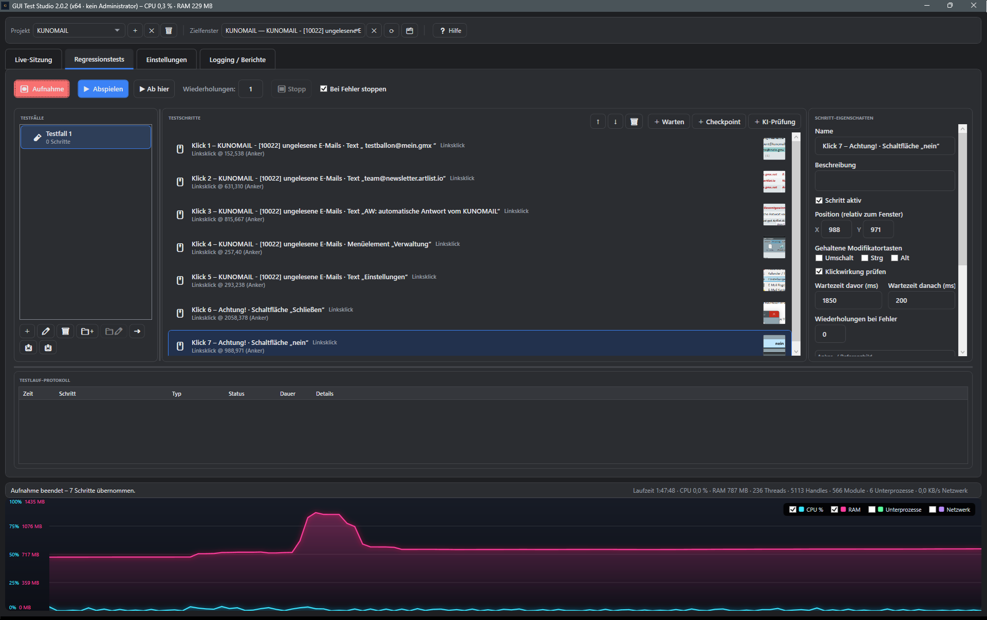Hide the RAM series in graph legend

tap(834, 510)
